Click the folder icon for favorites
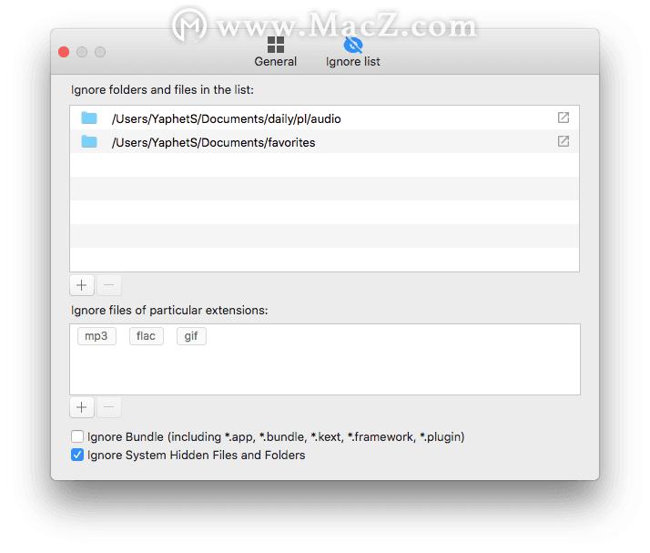The image size is (650, 553). coord(89,142)
